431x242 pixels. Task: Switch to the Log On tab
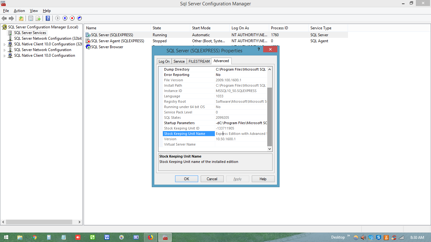click(164, 61)
